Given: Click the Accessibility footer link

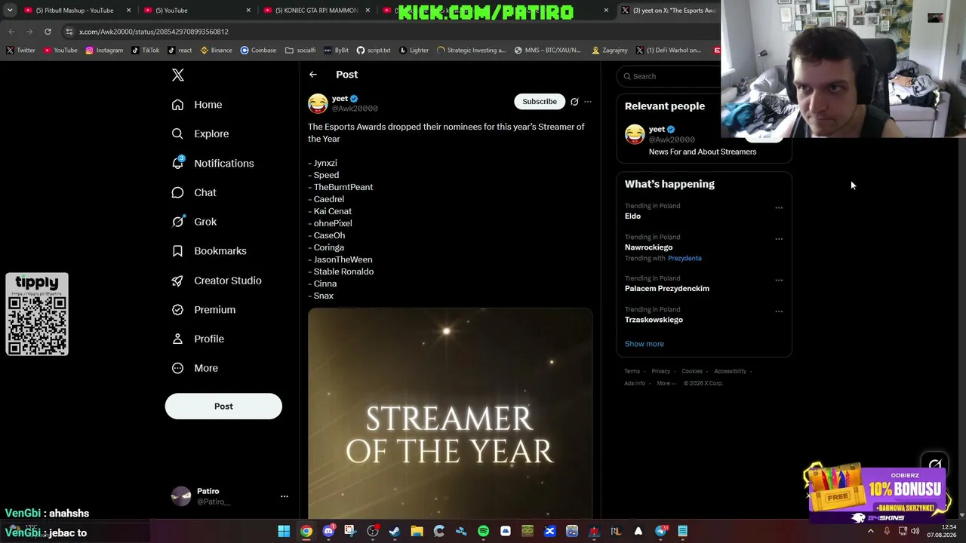Looking at the screenshot, I should pyautogui.click(x=731, y=371).
